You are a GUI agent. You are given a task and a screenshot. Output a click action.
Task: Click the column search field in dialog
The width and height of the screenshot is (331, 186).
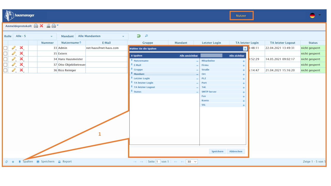coord(211,56)
